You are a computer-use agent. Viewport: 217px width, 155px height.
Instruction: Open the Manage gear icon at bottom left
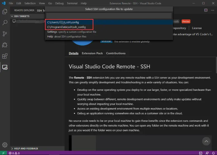click(x=5, y=145)
